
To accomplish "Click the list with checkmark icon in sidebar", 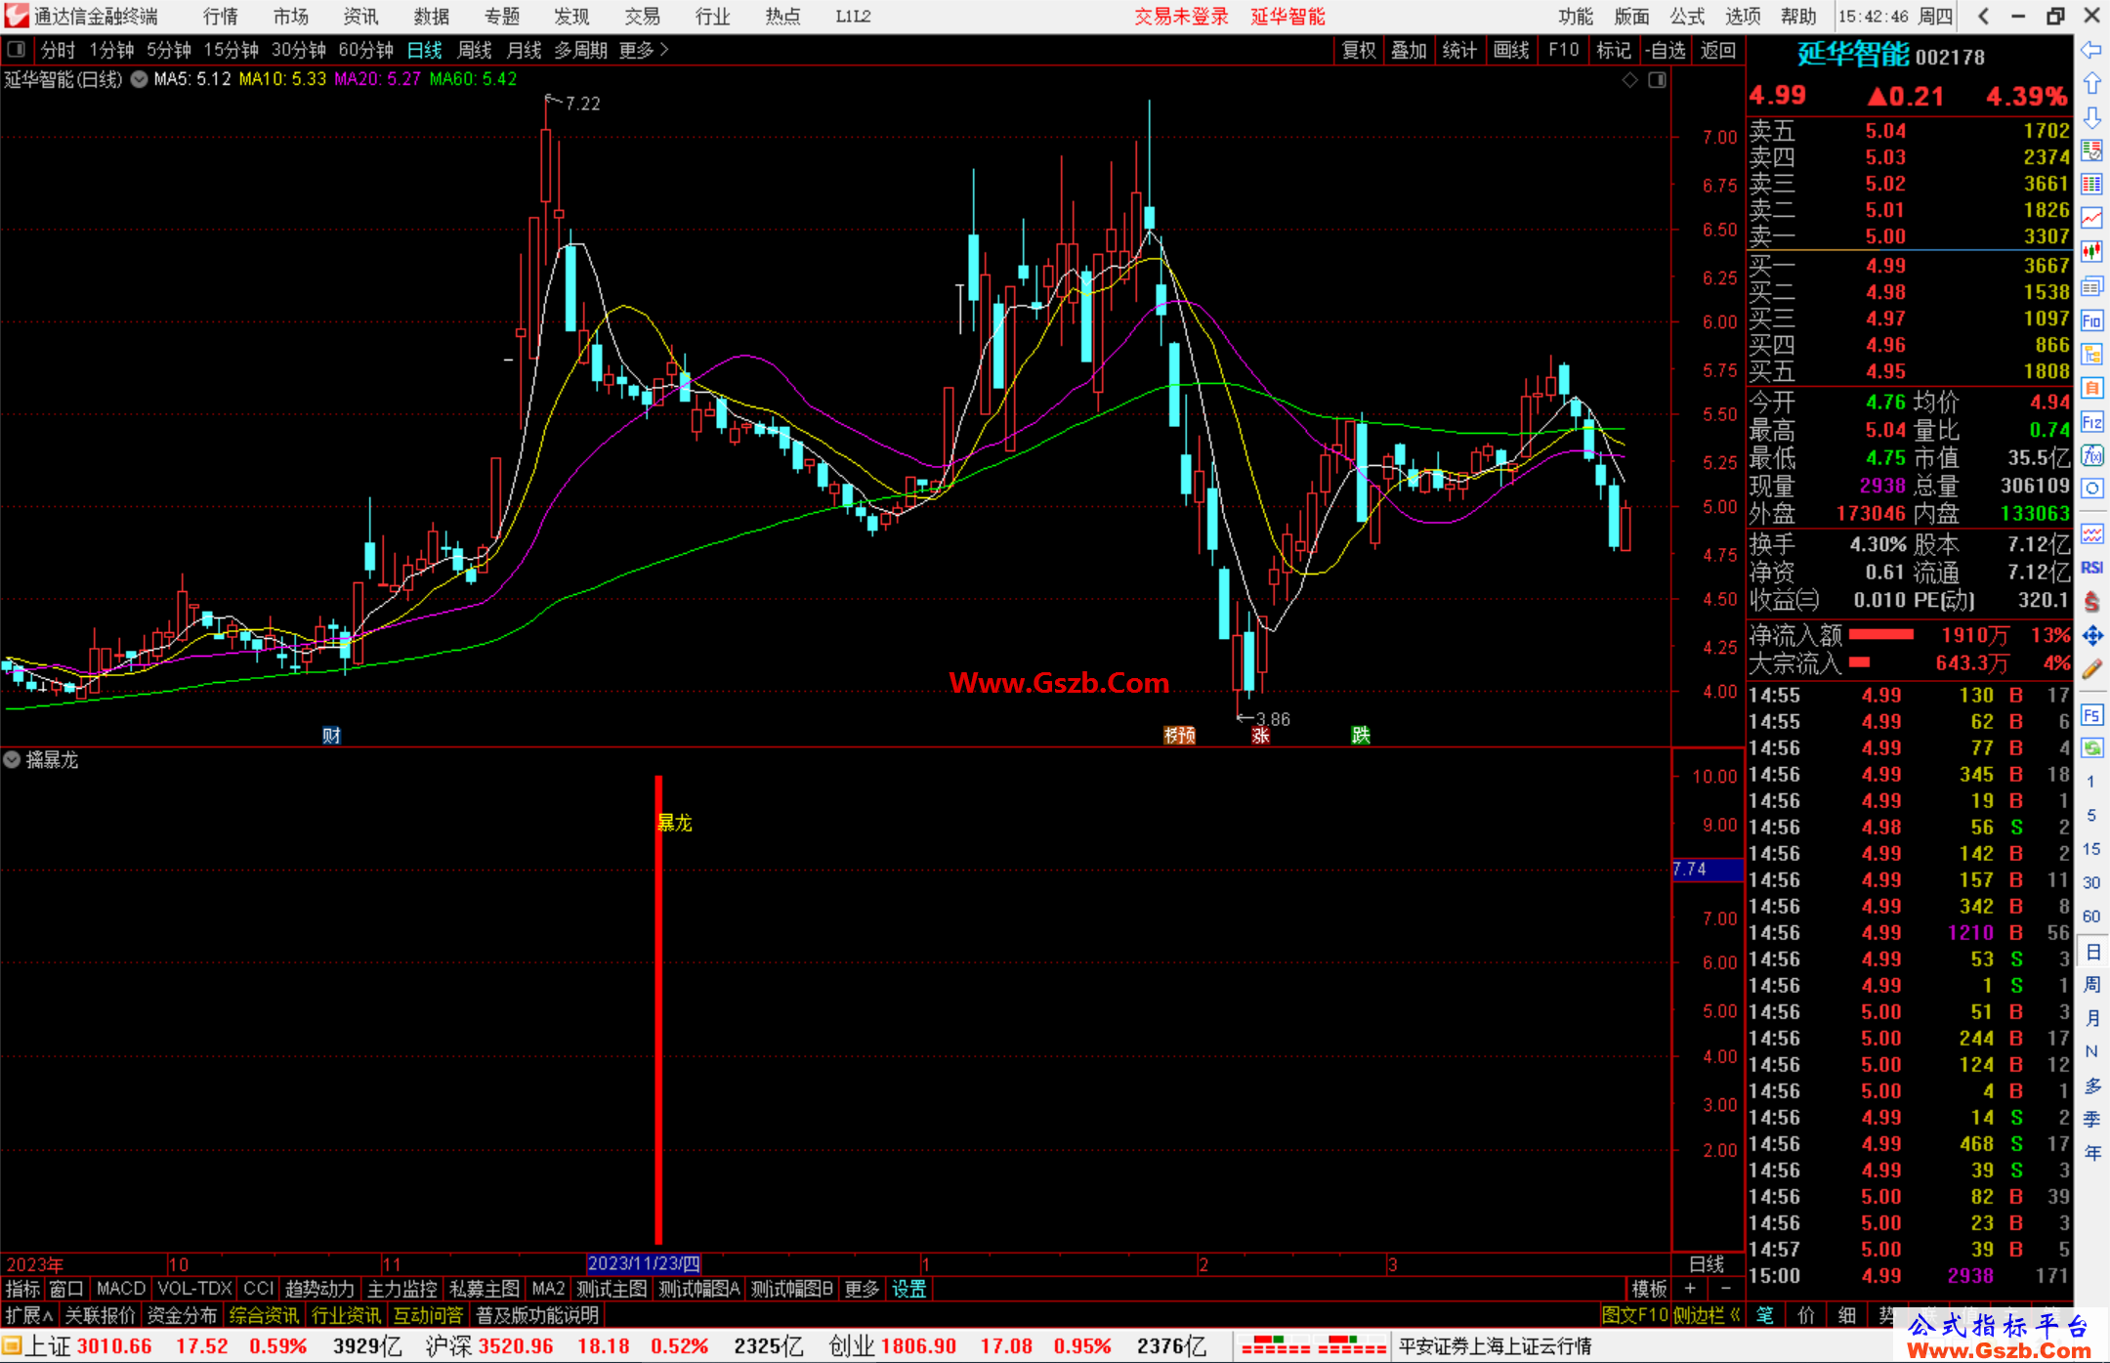I will pyautogui.click(x=2091, y=151).
